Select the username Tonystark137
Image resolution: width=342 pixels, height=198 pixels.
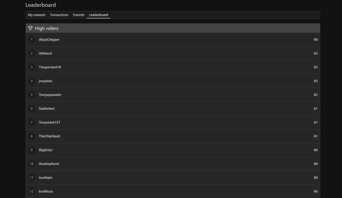(x=50, y=122)
